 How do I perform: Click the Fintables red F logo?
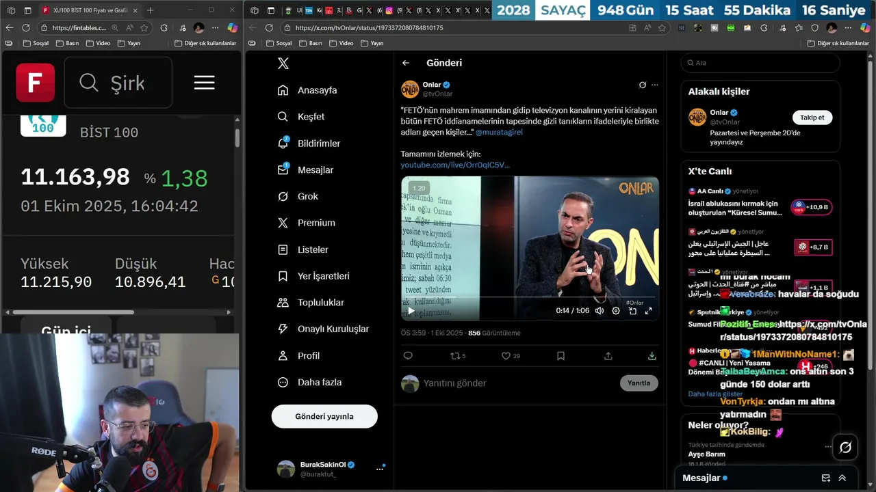click(35, 83)
